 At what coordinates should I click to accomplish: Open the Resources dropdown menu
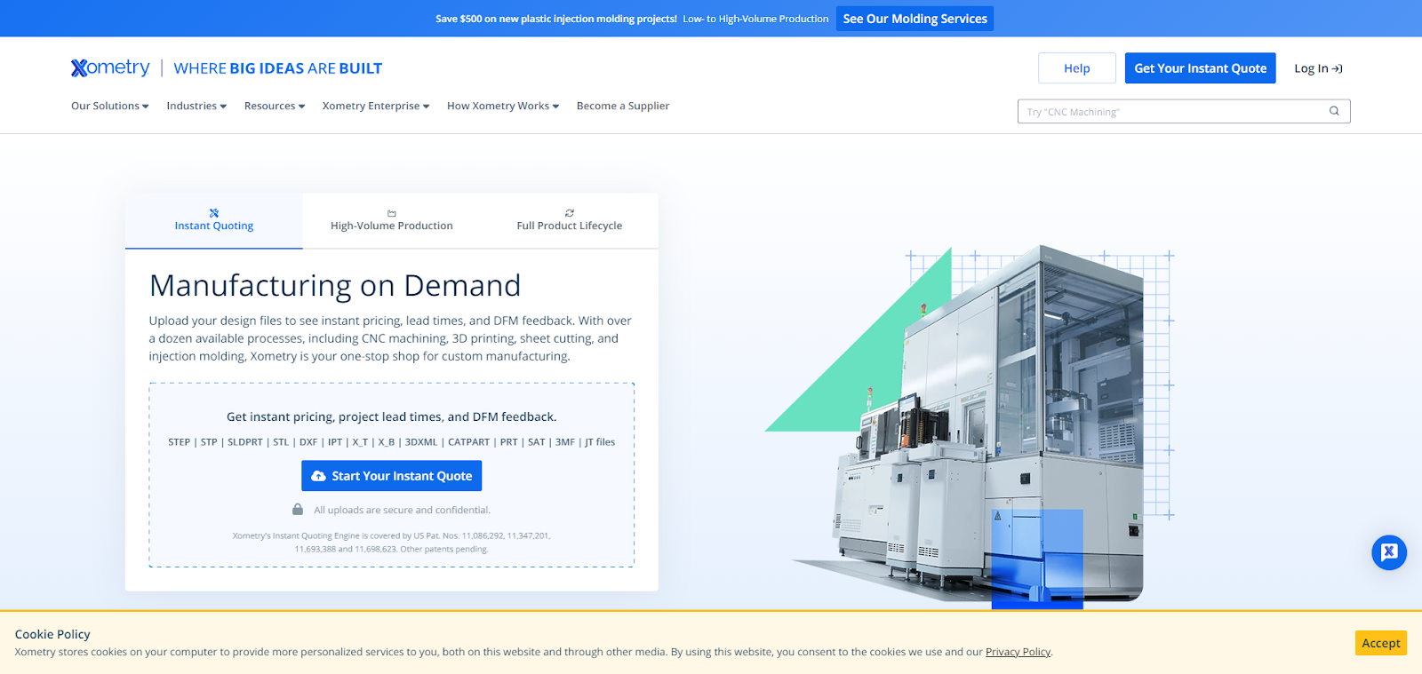275,106
